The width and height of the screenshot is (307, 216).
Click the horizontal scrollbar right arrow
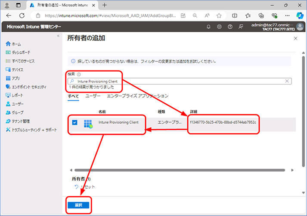[292, 170]
